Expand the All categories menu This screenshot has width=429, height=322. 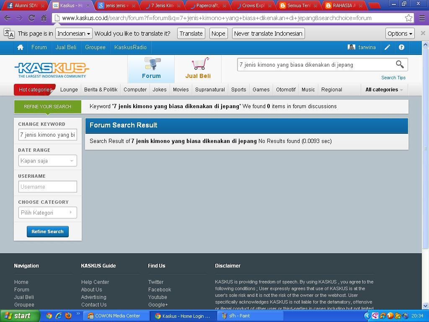point(384,90)
